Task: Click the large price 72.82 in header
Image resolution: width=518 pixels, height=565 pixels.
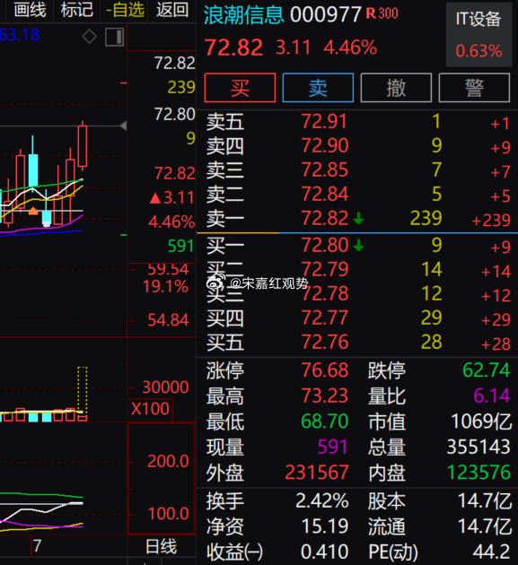Action: tap(233, 48)
